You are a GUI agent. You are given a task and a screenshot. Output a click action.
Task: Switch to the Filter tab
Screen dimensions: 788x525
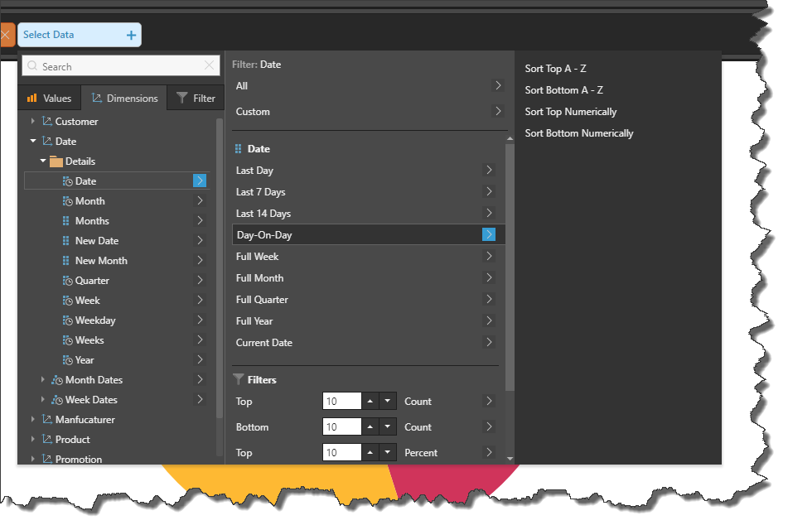[196, 99]
